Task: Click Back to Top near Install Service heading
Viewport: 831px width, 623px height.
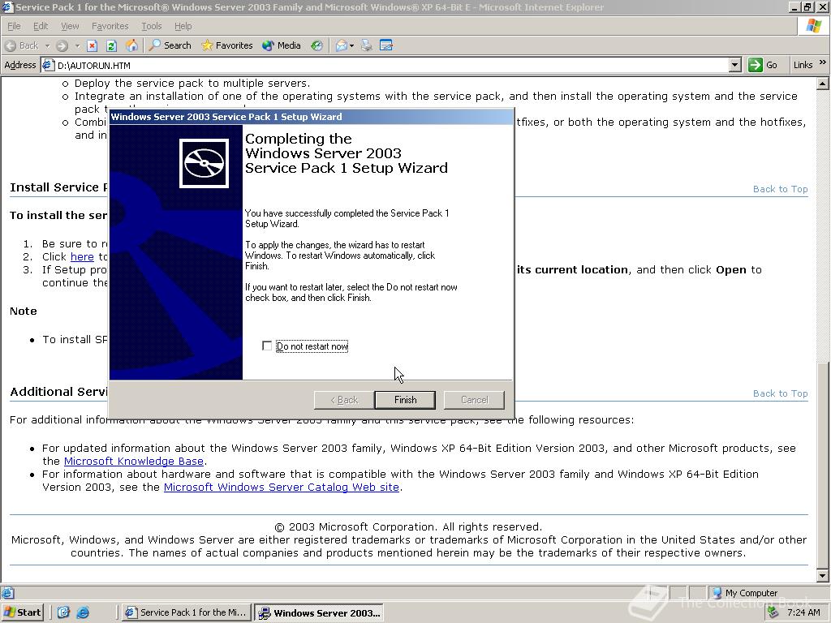Action: [x=780, y=189]
